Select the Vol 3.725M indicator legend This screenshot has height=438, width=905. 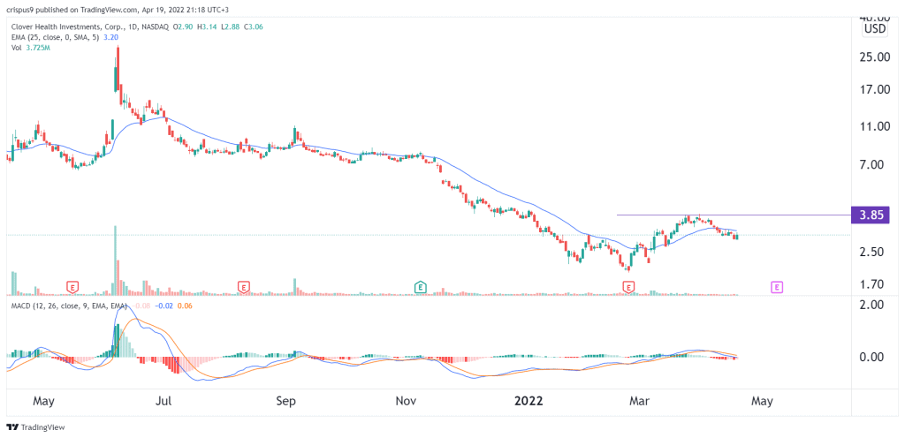31,47
